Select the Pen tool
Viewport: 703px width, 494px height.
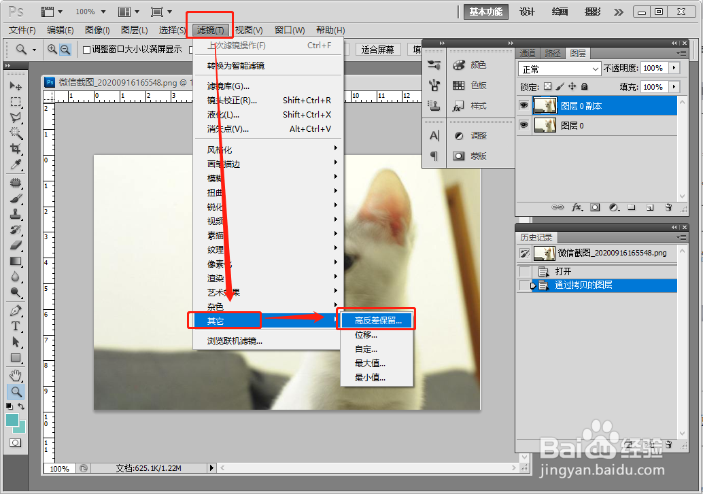(x=16, y=311)
